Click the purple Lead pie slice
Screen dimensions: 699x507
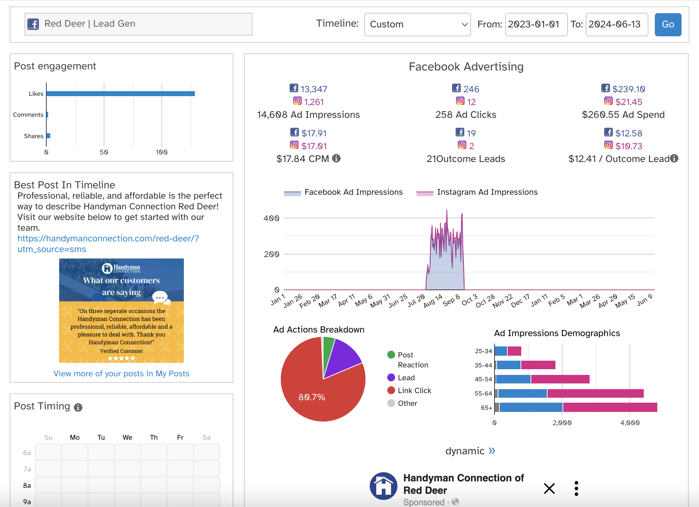click(x=341, y=360)
